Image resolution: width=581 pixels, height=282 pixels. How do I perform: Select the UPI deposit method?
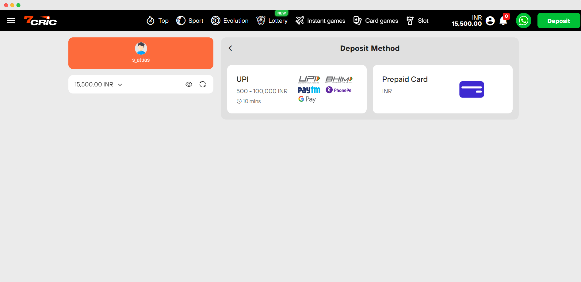(x=297, y=89)
